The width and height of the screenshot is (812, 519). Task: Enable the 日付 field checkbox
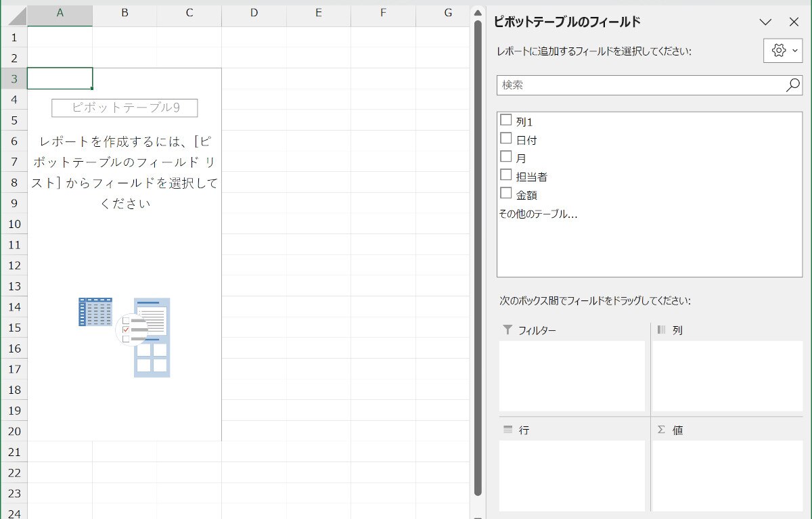click(505, 139)
